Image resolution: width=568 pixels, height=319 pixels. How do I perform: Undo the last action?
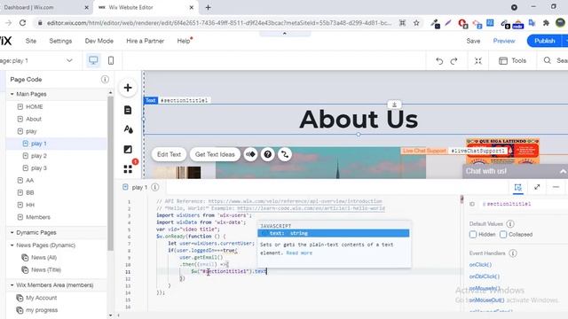[439, 61]
